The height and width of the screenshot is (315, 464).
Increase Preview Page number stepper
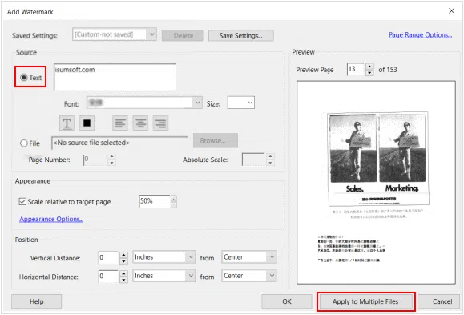click(x=369, y=67)
